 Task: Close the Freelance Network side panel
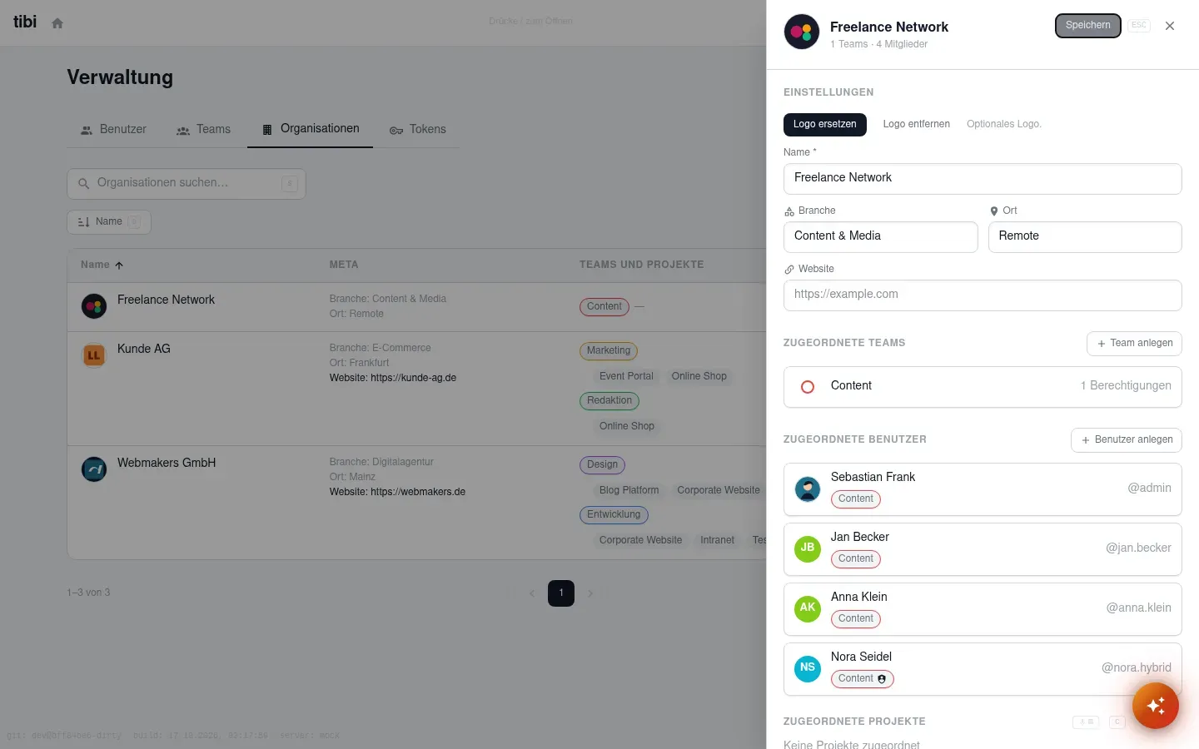click(x=1170, y=26)
